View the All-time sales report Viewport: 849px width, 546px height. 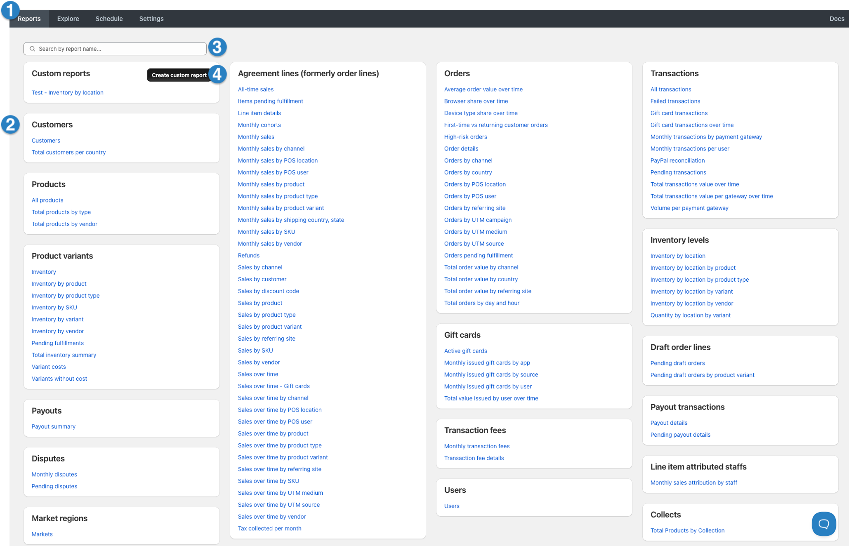coord(255,89)
